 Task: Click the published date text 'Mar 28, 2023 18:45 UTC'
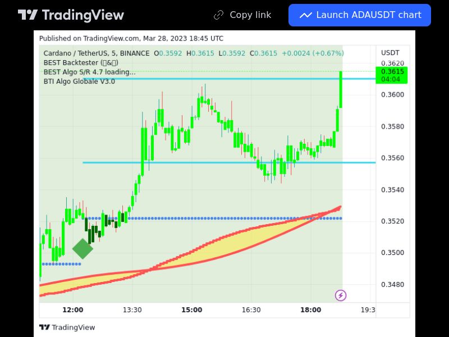tap(184, 38)
